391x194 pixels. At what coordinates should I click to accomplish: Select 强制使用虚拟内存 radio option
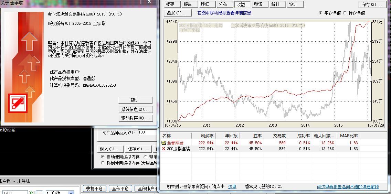point(103,163)
